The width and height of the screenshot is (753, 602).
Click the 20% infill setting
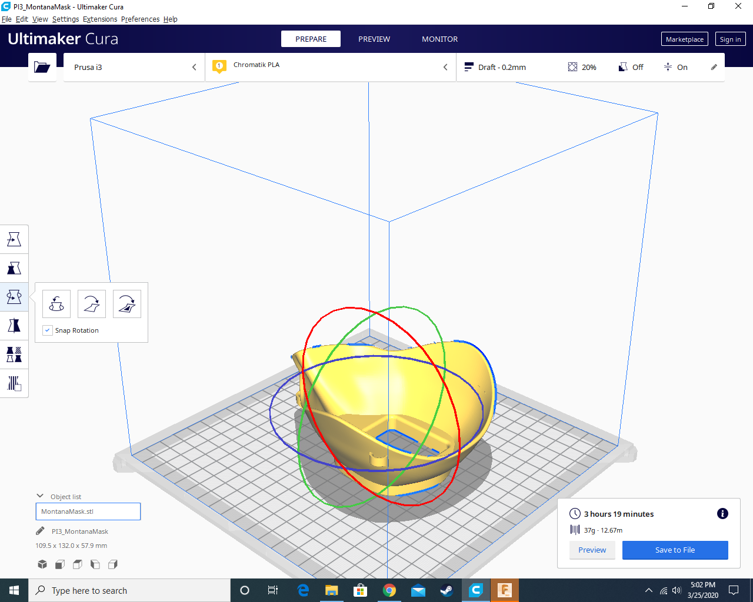[x=582, y=67]
